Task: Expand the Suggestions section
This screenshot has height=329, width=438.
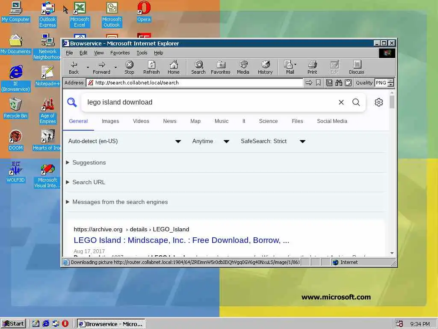Action: [x=86, y=162]
